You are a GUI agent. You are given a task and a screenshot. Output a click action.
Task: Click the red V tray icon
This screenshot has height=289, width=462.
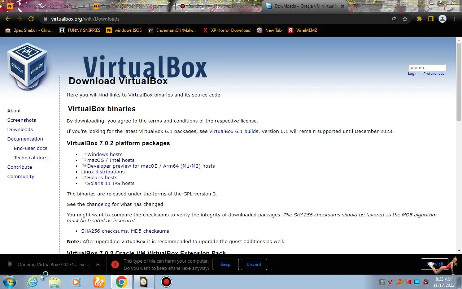click(x=391, y=282)
